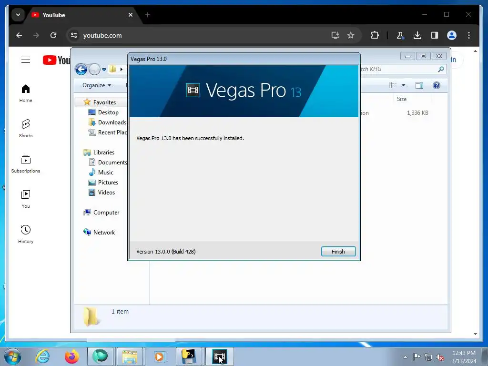Open YouTube History
This screenshot has width=488, height=366.
(x=26, y=234)
